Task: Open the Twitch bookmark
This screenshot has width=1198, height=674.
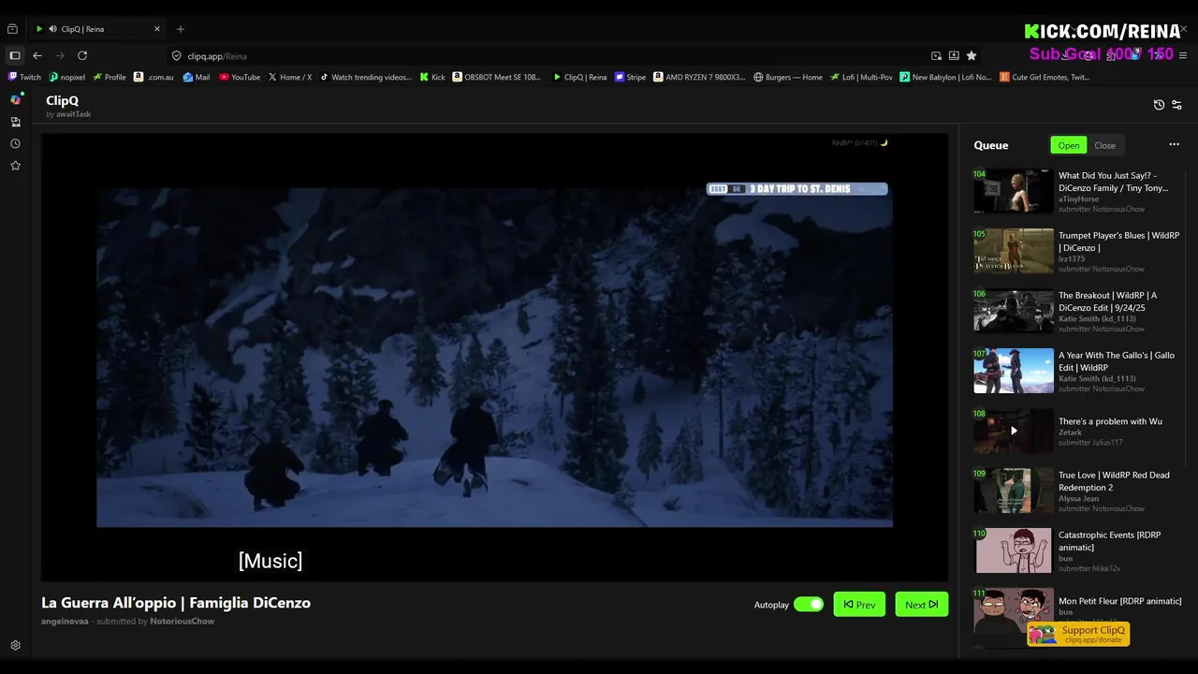Action: (24, 77)
